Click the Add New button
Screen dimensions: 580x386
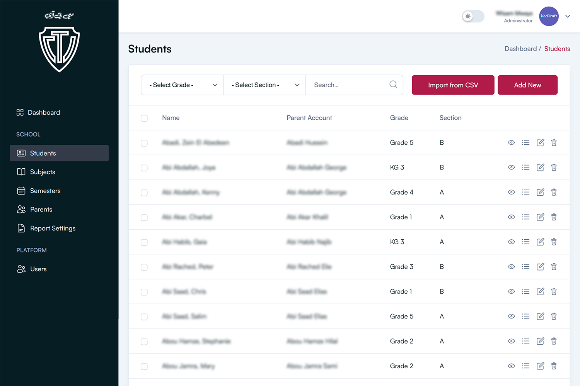527,85
